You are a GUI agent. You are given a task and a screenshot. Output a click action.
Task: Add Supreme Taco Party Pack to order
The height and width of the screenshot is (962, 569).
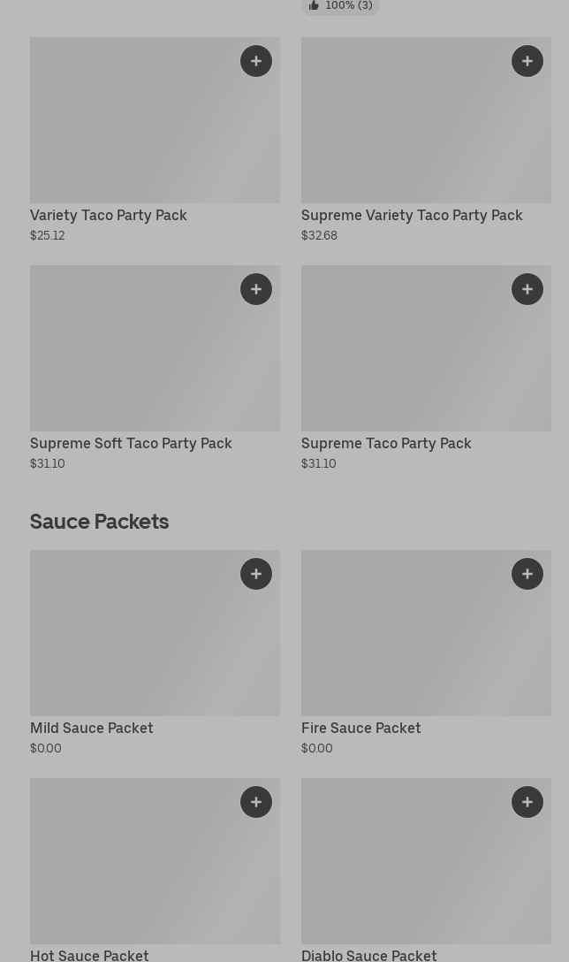527,289
